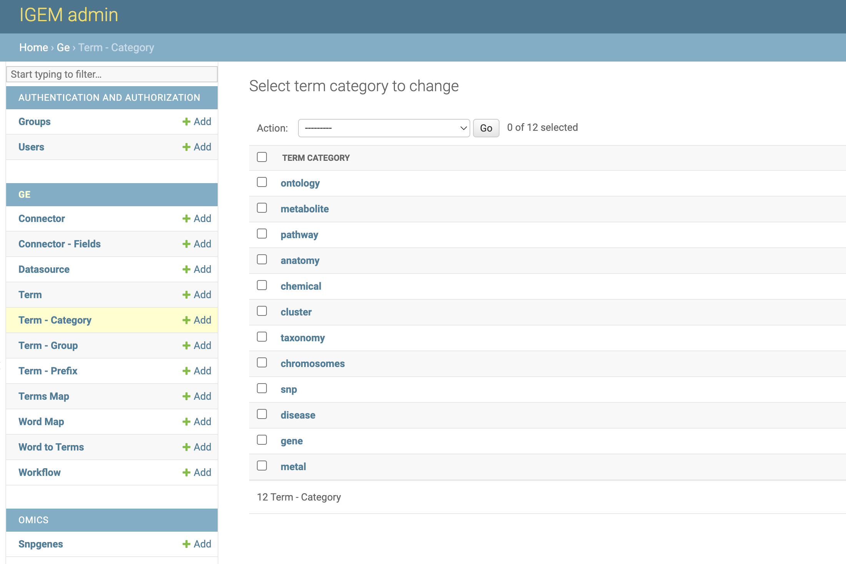
Task: Click the plus Add icon for Snpgenes
Action: pos(187,544)
